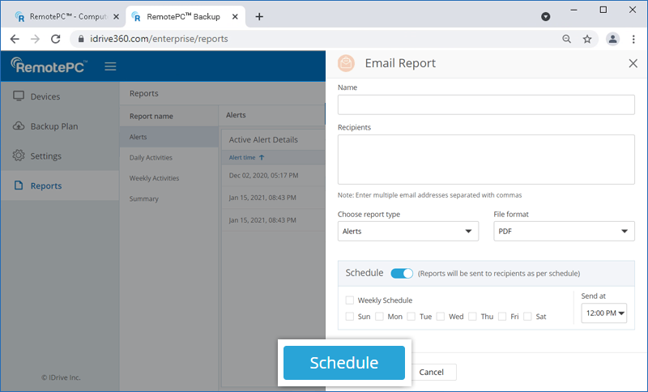Click inside the Recipients text box
648x392 pixels.
pyautogui.click(x=486, y=160)
